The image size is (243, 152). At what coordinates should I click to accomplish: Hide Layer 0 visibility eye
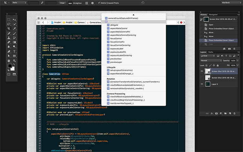pyautogui.click(x=202, y=84)
